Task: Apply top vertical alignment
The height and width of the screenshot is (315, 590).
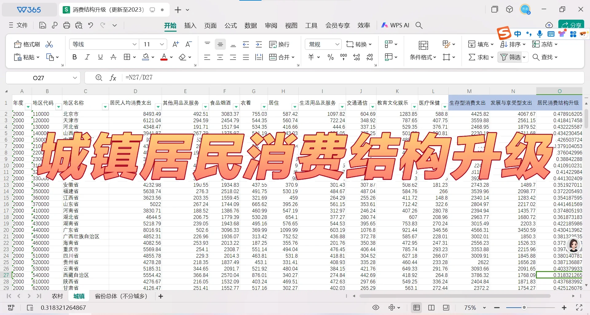Action: pyautogui.click(x=207, y=44)
